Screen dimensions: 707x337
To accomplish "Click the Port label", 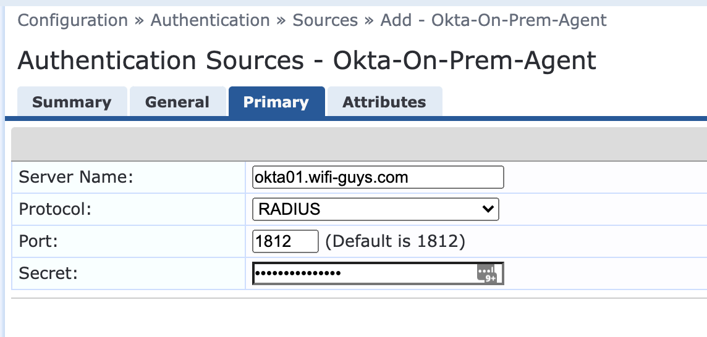I will [38, 241].
